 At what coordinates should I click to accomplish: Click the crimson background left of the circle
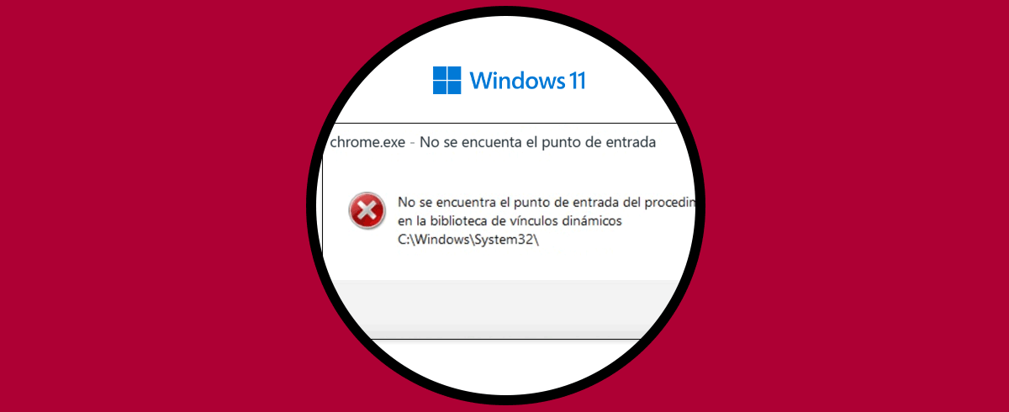(x=151, y=206)
